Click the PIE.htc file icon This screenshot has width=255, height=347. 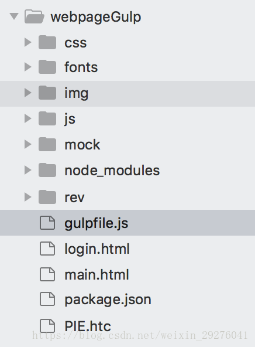(x=47, y=326)
